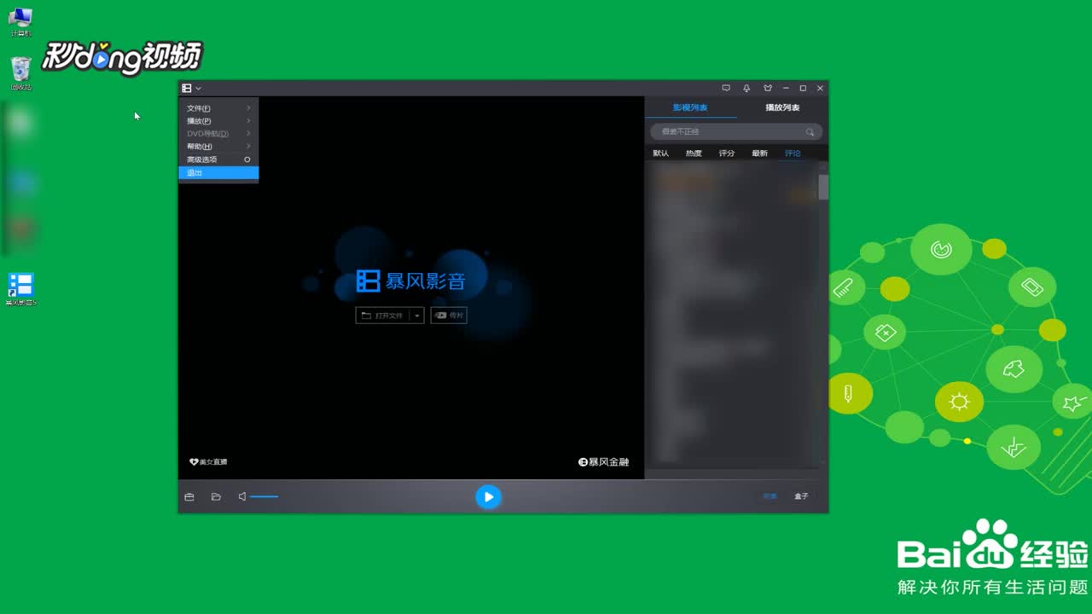
Task: Sort the list by 评分
Action: (x=726, y=153)
